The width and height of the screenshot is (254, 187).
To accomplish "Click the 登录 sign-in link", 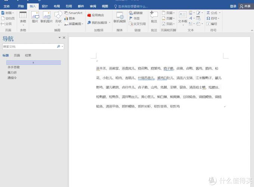I will (x=233, y=6).
